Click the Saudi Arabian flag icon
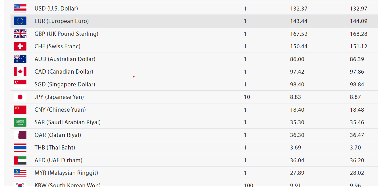Viewport: 378px width, 187px height. point(20,122)
